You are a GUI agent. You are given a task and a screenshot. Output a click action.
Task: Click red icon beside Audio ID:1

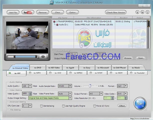[57, 25]
